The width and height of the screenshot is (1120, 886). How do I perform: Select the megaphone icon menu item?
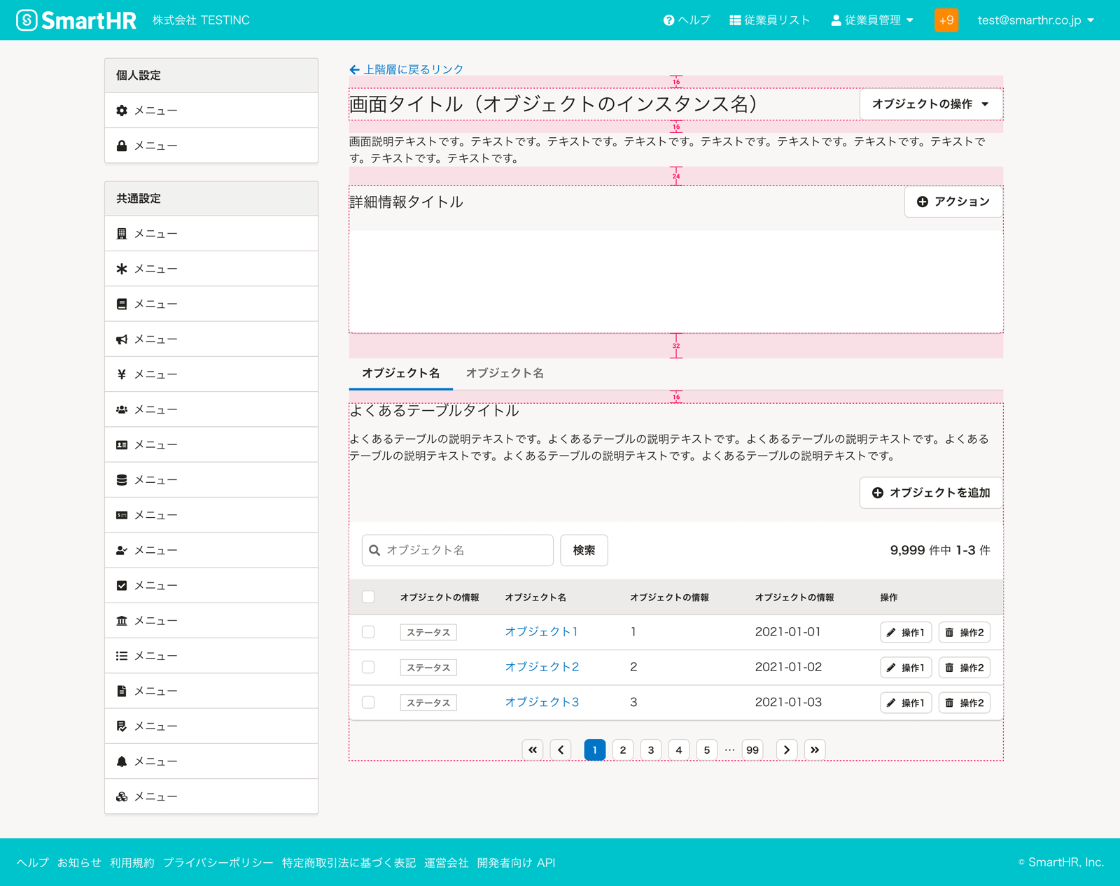pos(122,339)
